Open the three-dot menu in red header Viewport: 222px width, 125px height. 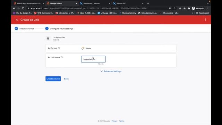point(205,20)
